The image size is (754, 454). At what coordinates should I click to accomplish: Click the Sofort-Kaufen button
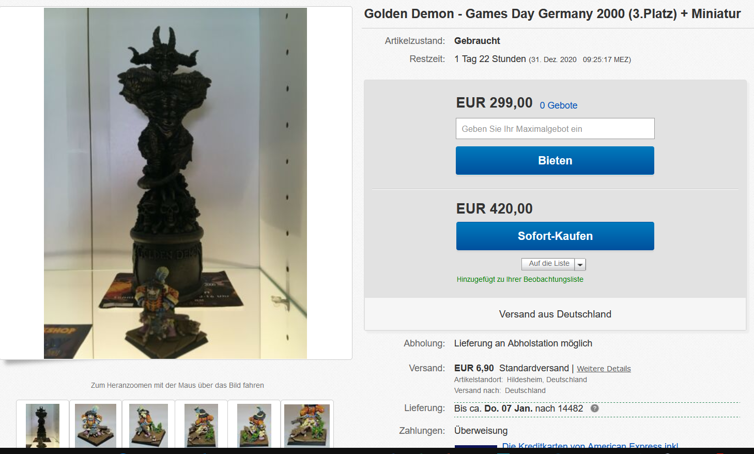(x=555, y=236)
